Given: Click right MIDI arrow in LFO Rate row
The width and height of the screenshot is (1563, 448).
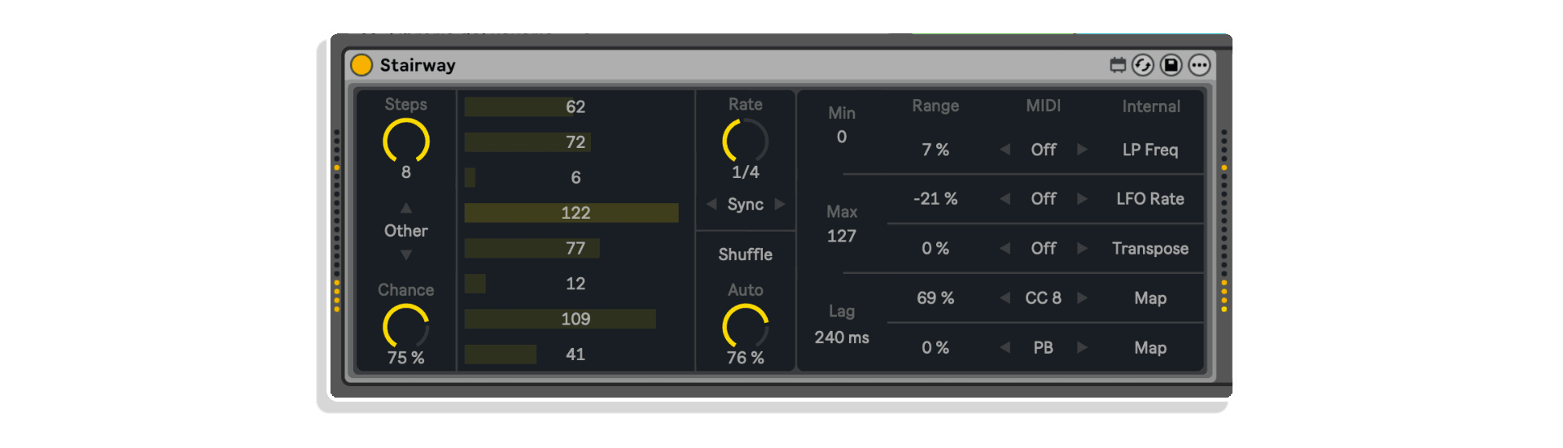Looking at the screenshot, I should click(1082, 198).
